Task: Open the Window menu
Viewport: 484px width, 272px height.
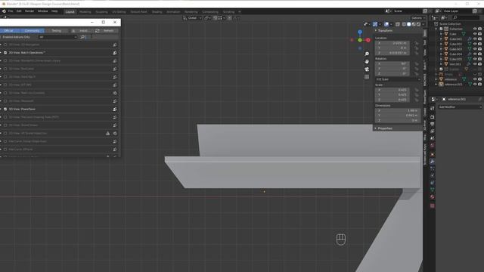Action: [x=42, y=11]
